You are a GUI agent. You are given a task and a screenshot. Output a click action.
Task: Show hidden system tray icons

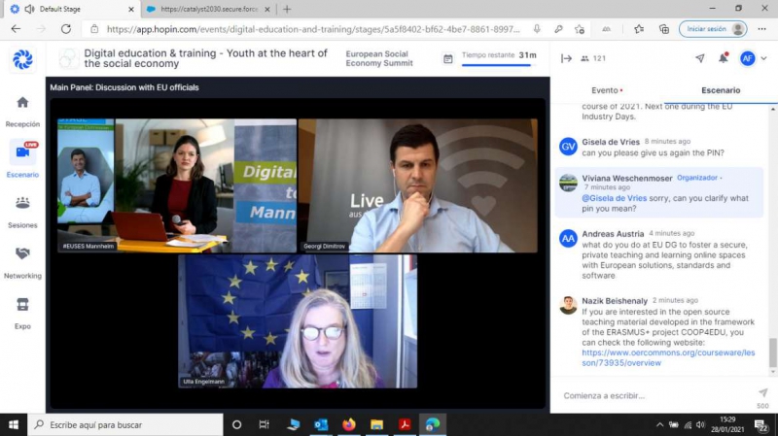pyautogui.click(x=659, y=424)
